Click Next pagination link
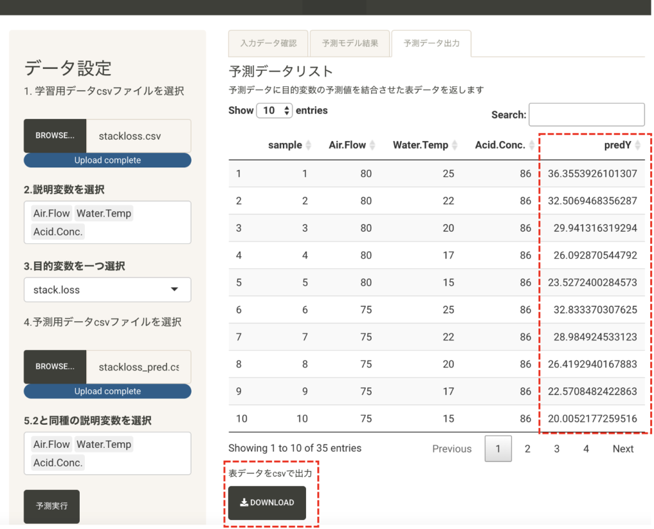Screen dimensions: 654x529 tap(623, 449)
